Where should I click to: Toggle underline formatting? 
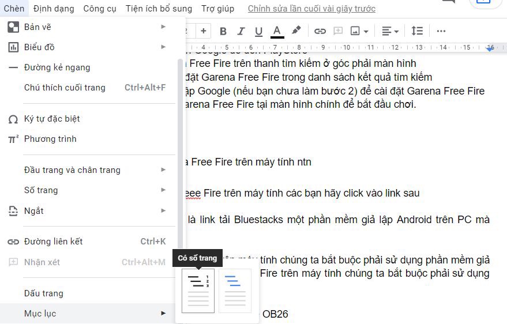258,31
